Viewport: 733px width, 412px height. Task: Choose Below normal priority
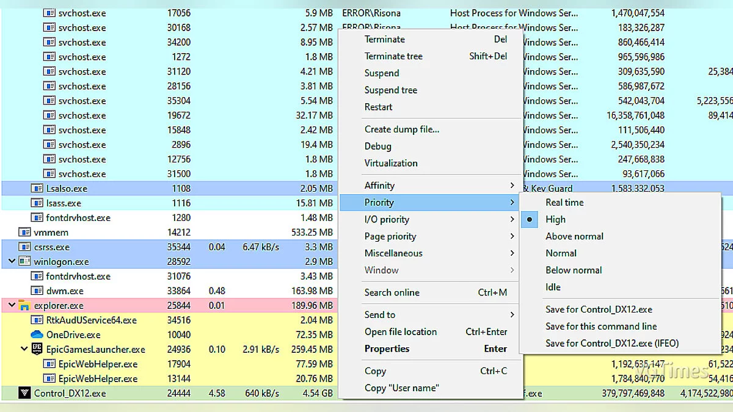coord(574,270)
